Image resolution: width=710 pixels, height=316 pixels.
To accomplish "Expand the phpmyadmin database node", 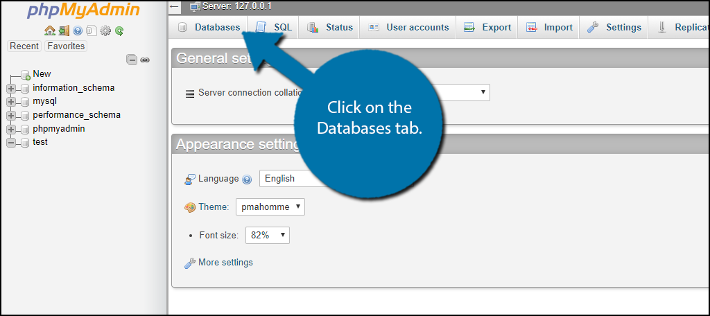I will (x=11, y=130).
